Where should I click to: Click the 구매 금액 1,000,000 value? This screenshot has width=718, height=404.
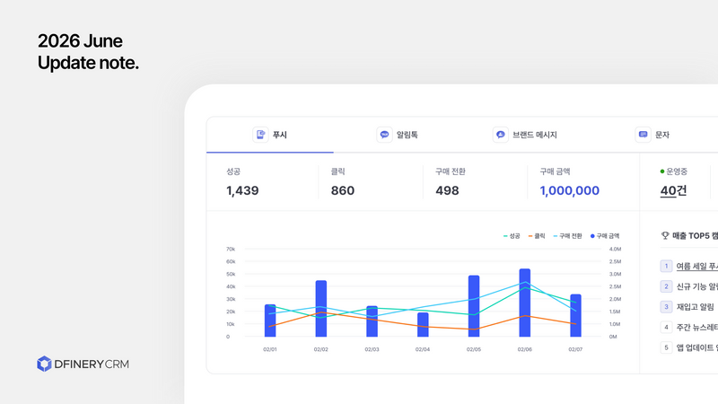569,190
